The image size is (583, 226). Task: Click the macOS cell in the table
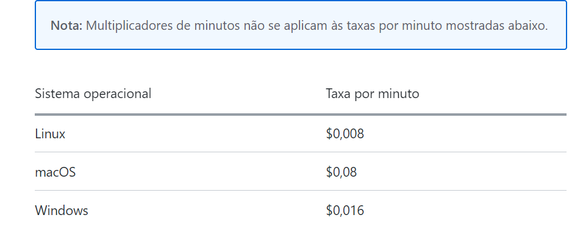coord(55,172)
